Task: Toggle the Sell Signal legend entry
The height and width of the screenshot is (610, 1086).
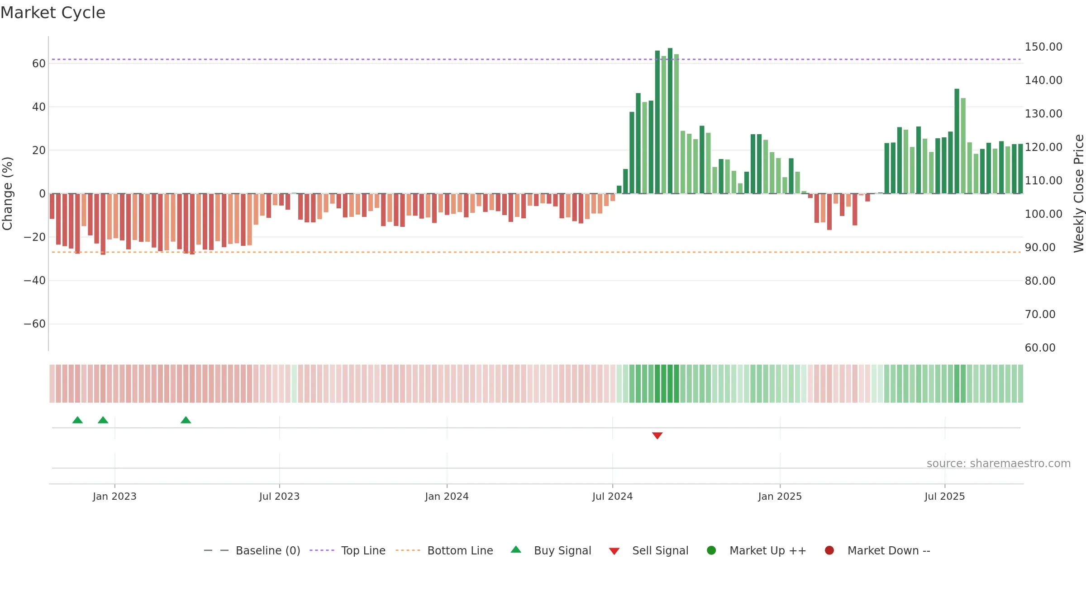Action: click(648, 550)
